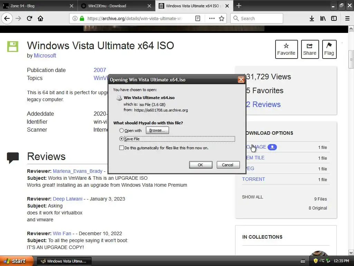
Task: Click the green padlock security icon
Action: (82, 18)
